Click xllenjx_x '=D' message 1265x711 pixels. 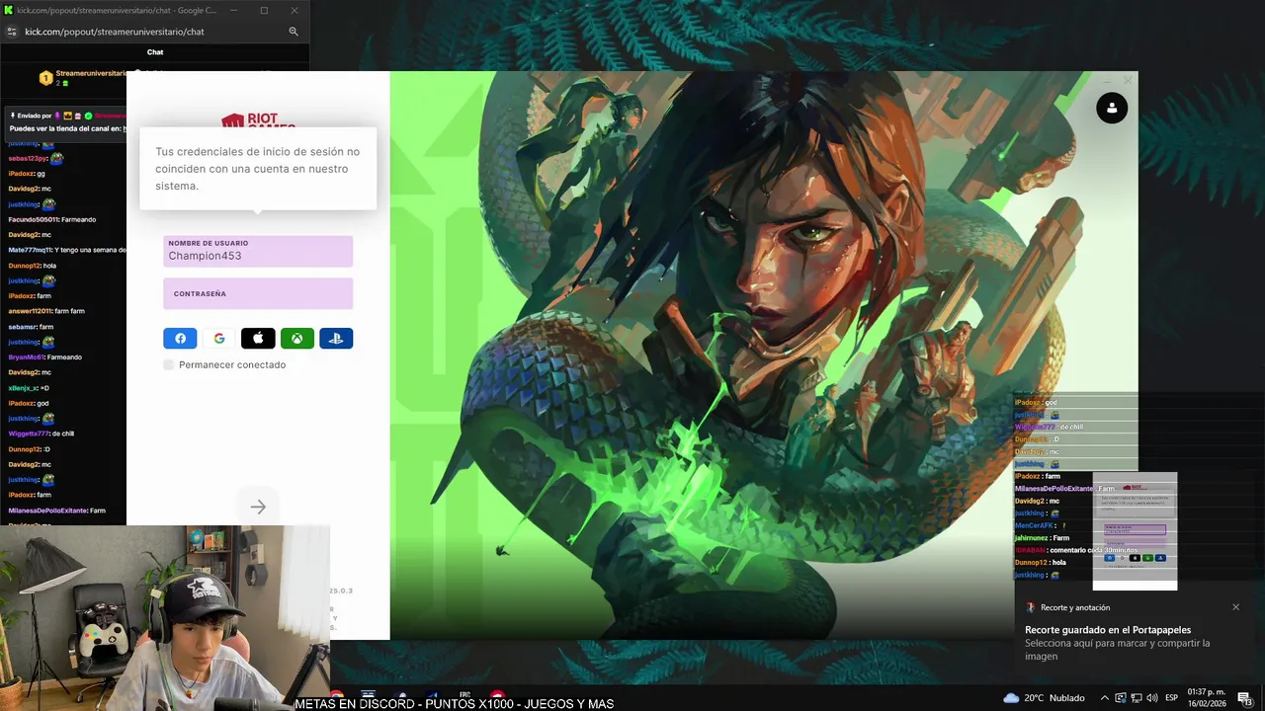tap(29, 388)
